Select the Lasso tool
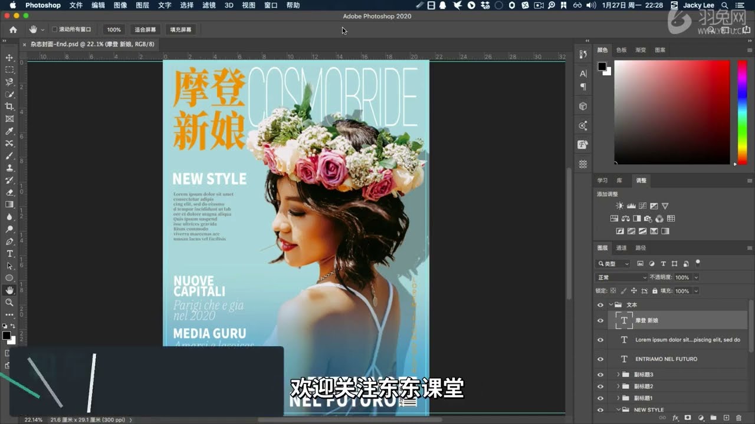 [x=9, y=82]
